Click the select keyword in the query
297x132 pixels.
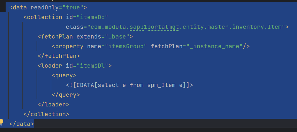(x=108, y=85)
